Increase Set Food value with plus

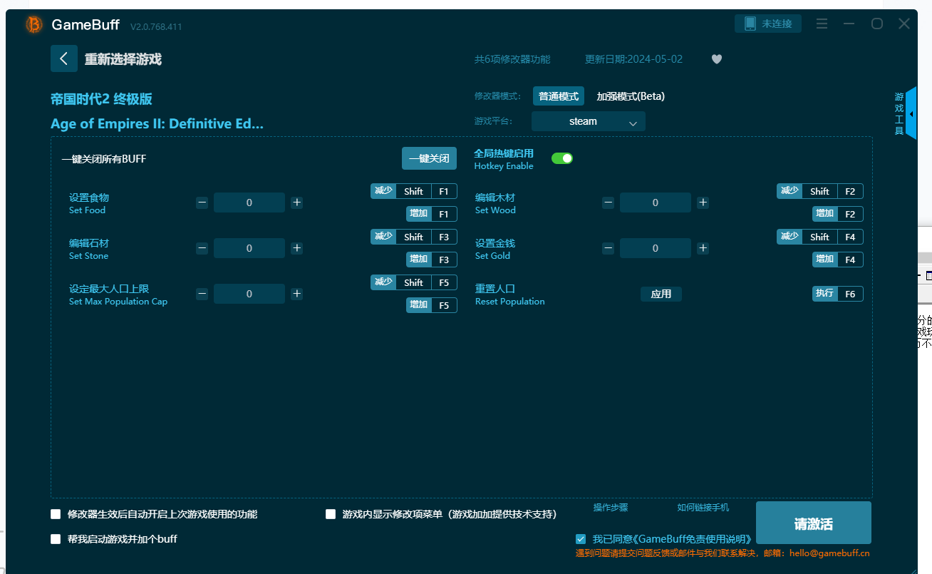point(297,203)
